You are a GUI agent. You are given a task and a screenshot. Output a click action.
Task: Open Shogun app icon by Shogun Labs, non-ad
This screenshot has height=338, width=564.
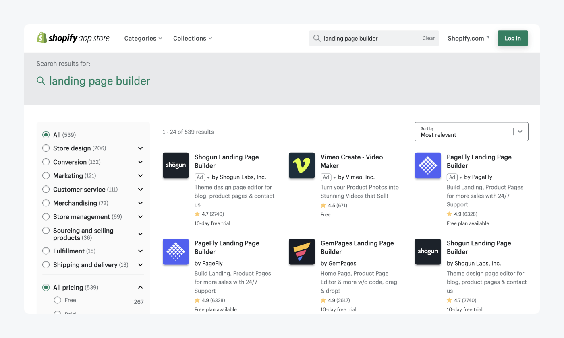(x=428, y=251)
